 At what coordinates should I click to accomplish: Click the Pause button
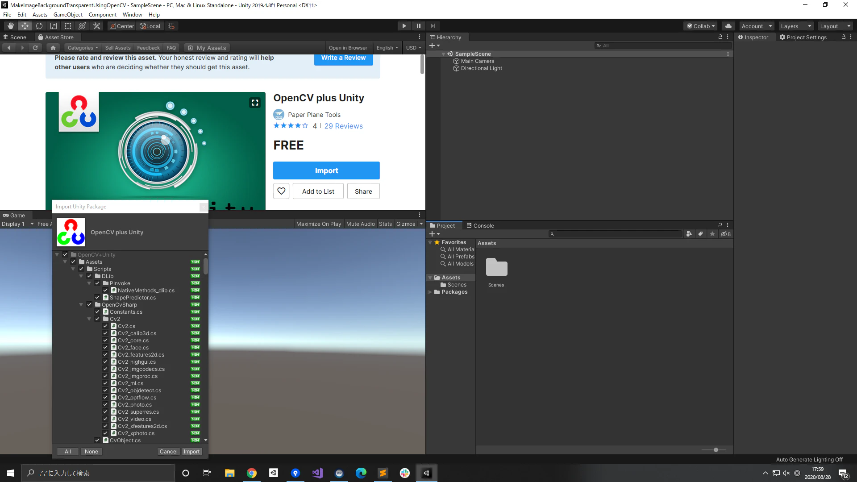418,26
